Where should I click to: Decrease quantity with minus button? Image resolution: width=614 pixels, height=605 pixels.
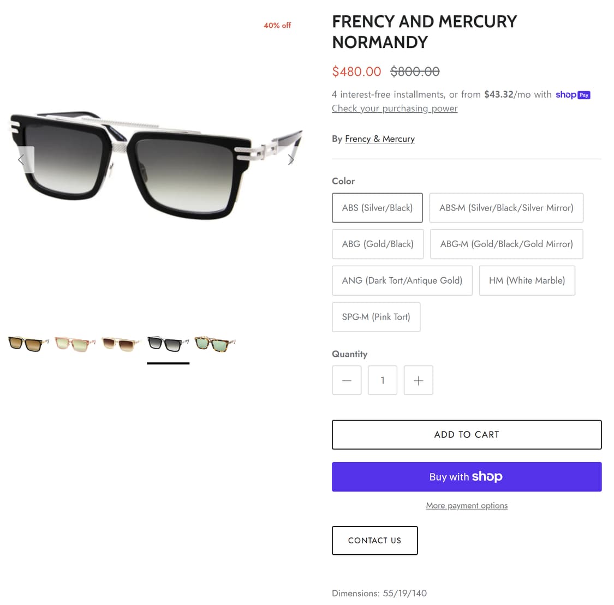click(x=347, y=380)
